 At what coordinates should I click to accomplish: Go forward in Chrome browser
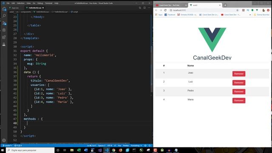coord(161,10)
